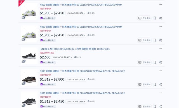Expand the US8-26CM $2,450 size dropdown in first listing
Viewport: 179px width, 108px height.
click(x=76, y=13)
